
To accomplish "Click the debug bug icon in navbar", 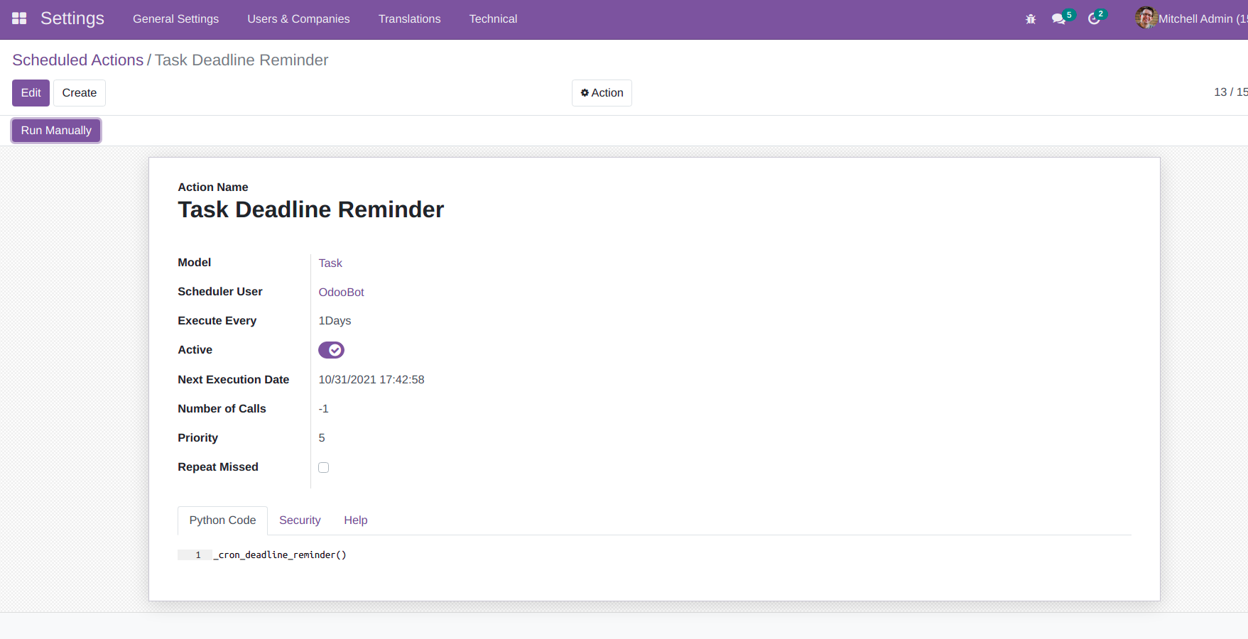I will point(1031,19).
